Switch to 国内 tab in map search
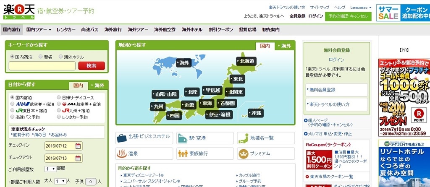This screenshot has height=187, width=430. (x=265, y=46)
